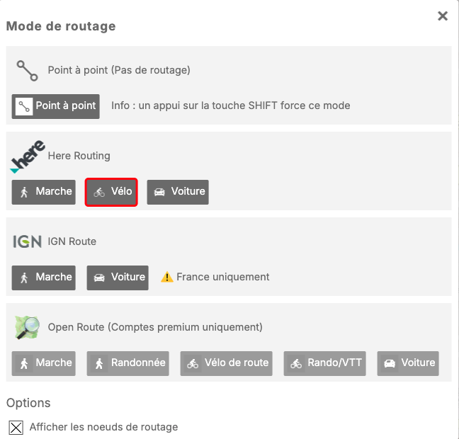Screen dimensions: 459x439
Task: Click the bicycle icon in Vélo button
Action: [x=99, y=193]
